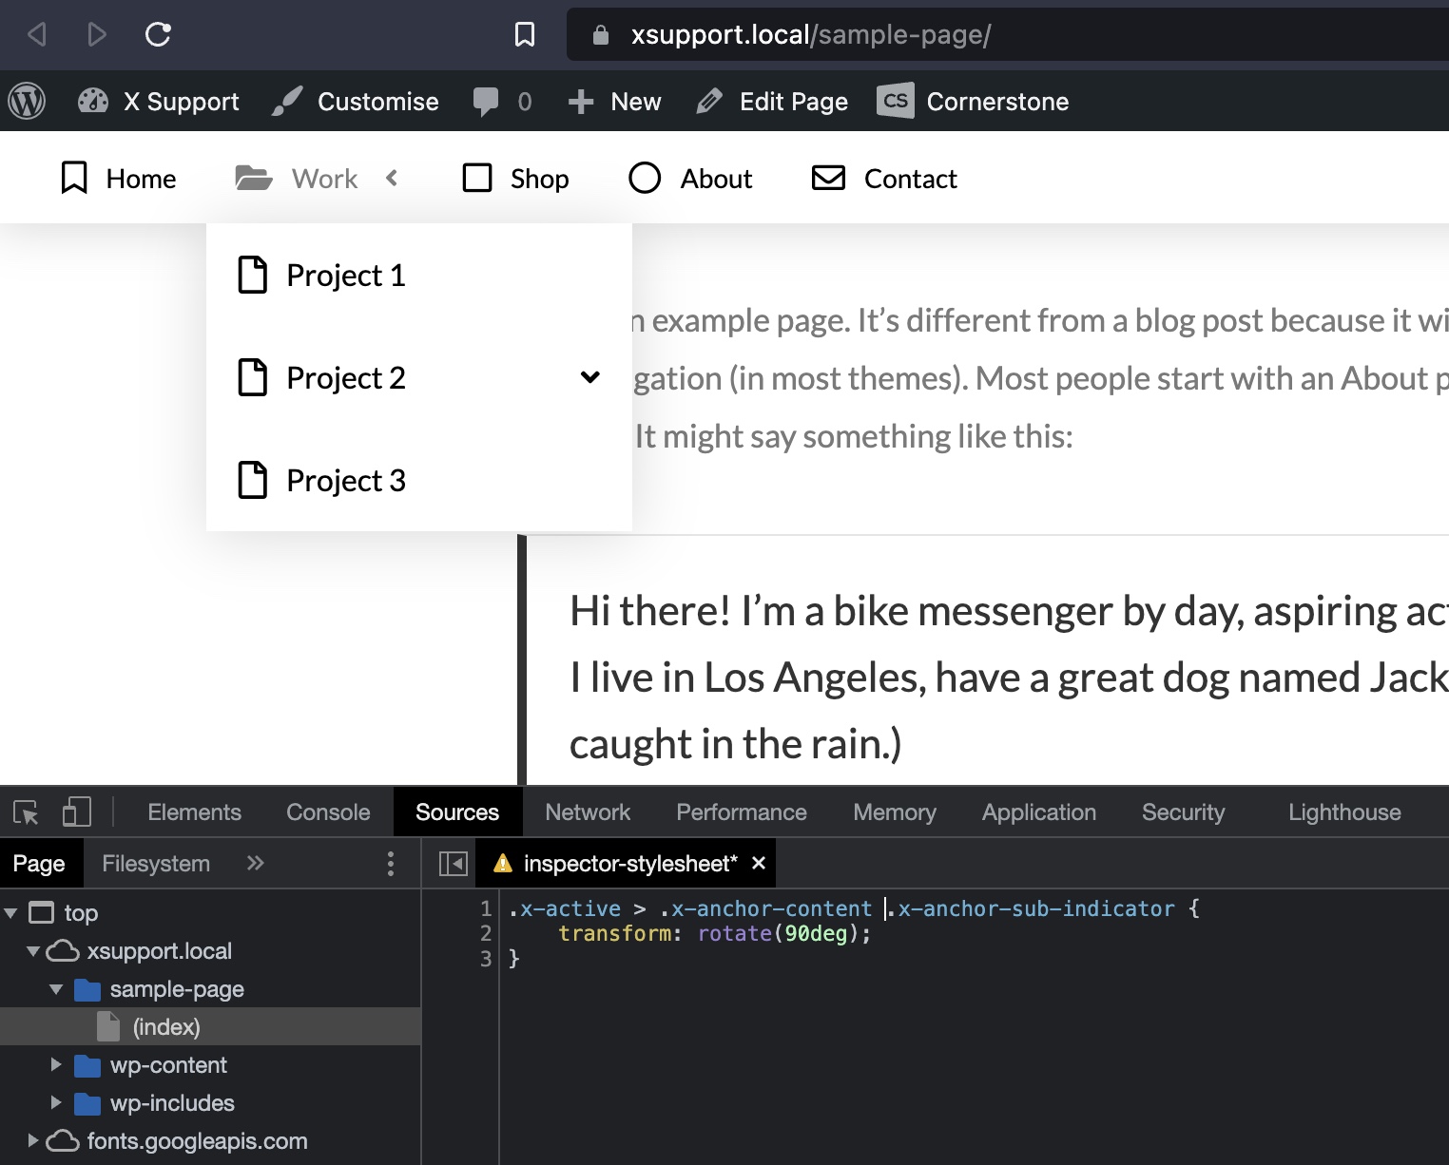This screenshot has width=1449, height=1165.
Task: Click the comments bubble in the admin bar
Action: point(486,101)
